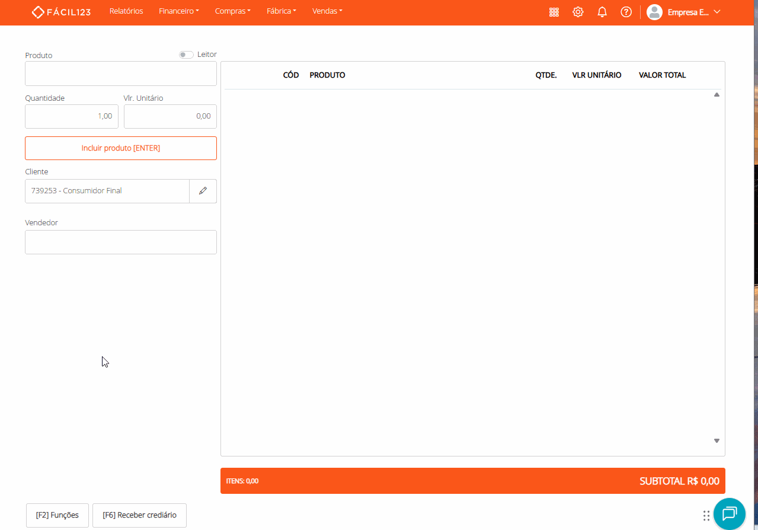Open the notifications bell

pyautogui.click(x=602, y=12)
